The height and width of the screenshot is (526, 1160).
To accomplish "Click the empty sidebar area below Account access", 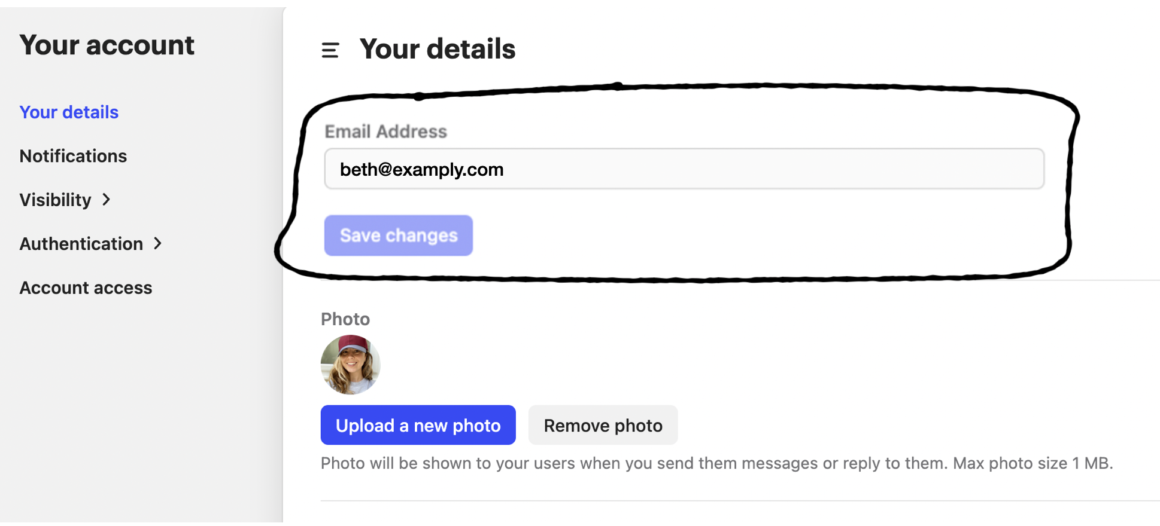I will tap(141, 412).
